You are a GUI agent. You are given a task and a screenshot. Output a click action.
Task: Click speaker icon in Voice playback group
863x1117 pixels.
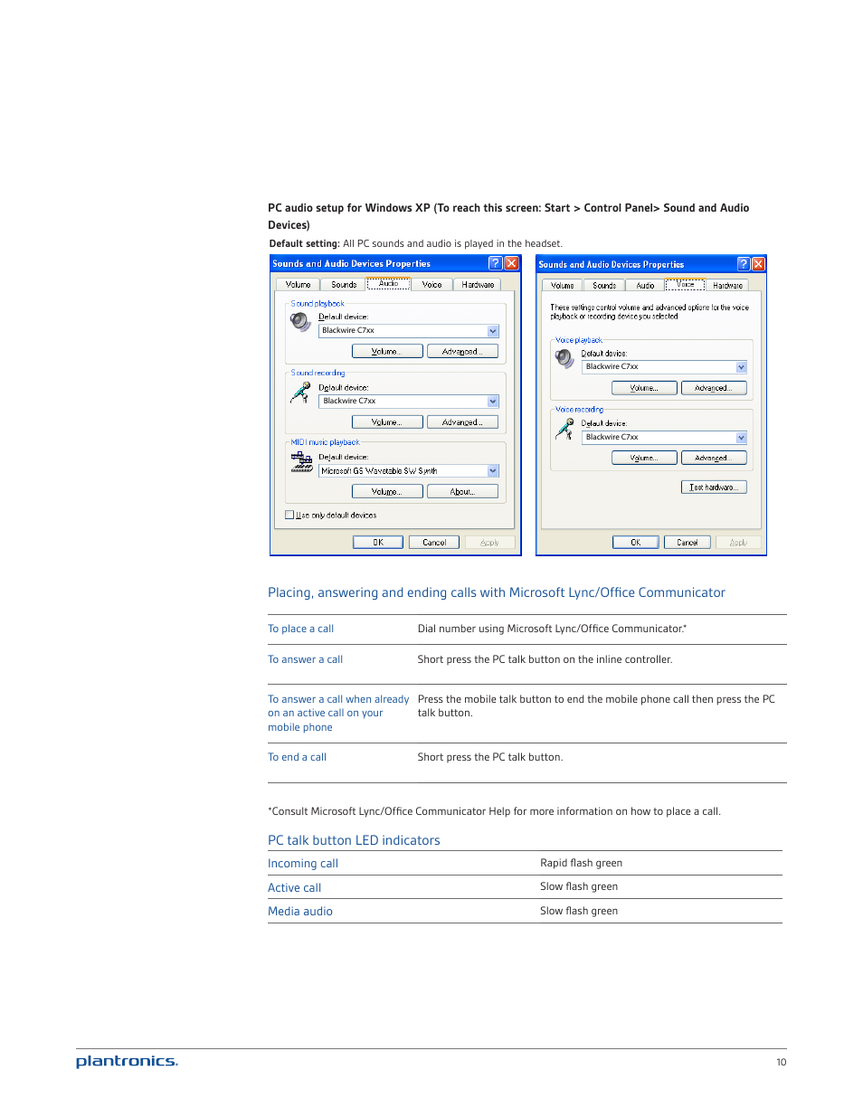(x=564, y=359)
